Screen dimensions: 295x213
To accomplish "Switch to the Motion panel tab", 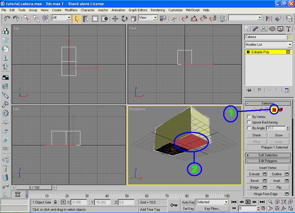I will (272, 29).
